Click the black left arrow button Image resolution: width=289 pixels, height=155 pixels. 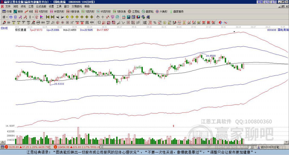(58, 17)
